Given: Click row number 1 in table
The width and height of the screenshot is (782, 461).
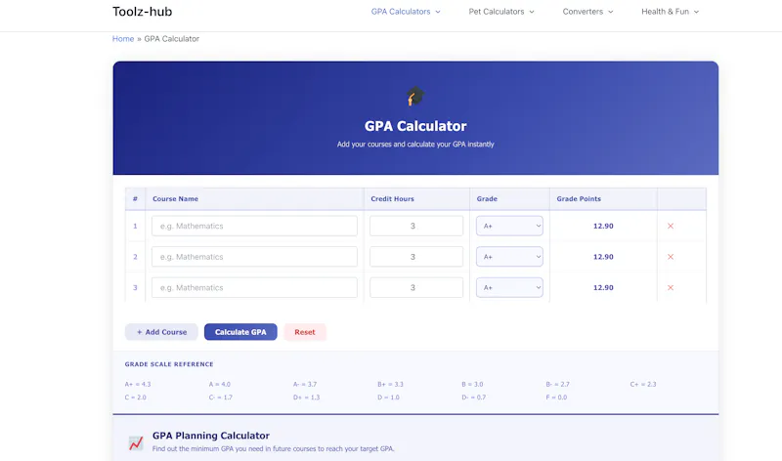Looking at the screenshot, I should pyautogui.click(x=135, y=226).
